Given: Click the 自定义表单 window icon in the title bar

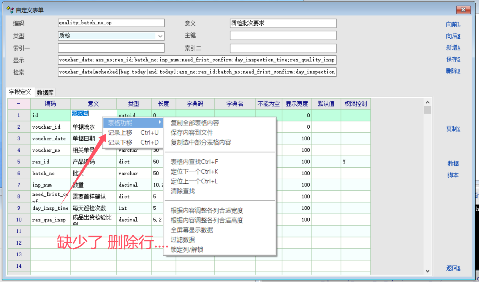Looking at the screenshot, I should point(10,10).
